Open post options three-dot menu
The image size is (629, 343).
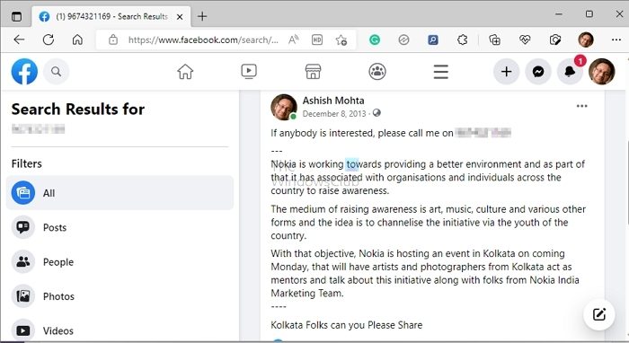tap(581, 106)
